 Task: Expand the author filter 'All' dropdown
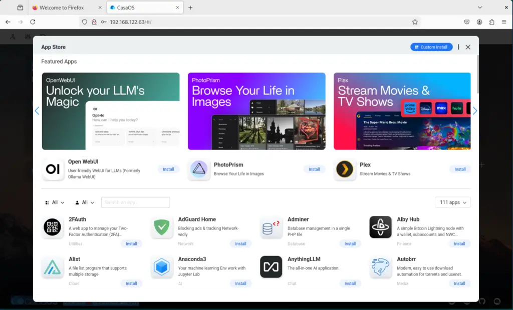coord(85,202)
